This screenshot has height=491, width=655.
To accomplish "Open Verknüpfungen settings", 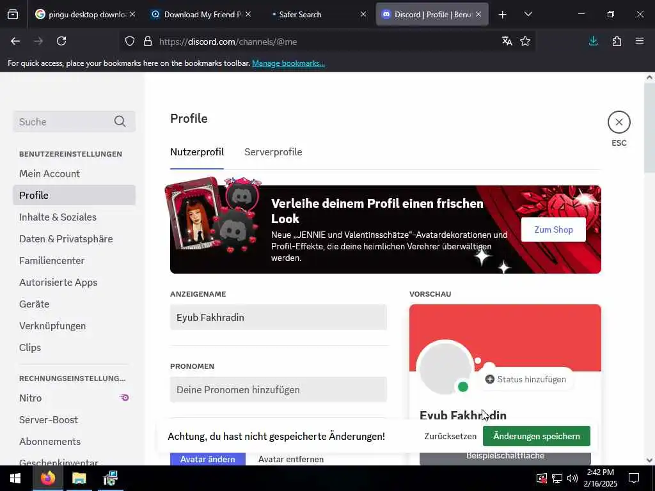I will (74, 325).
